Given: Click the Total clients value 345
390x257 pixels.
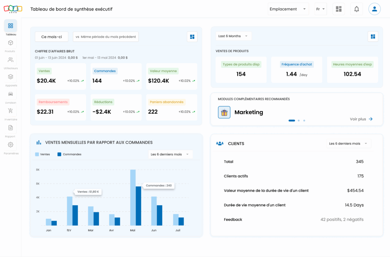Looking at the screenshot, I should pyautogui.click(x=360, y=162).
